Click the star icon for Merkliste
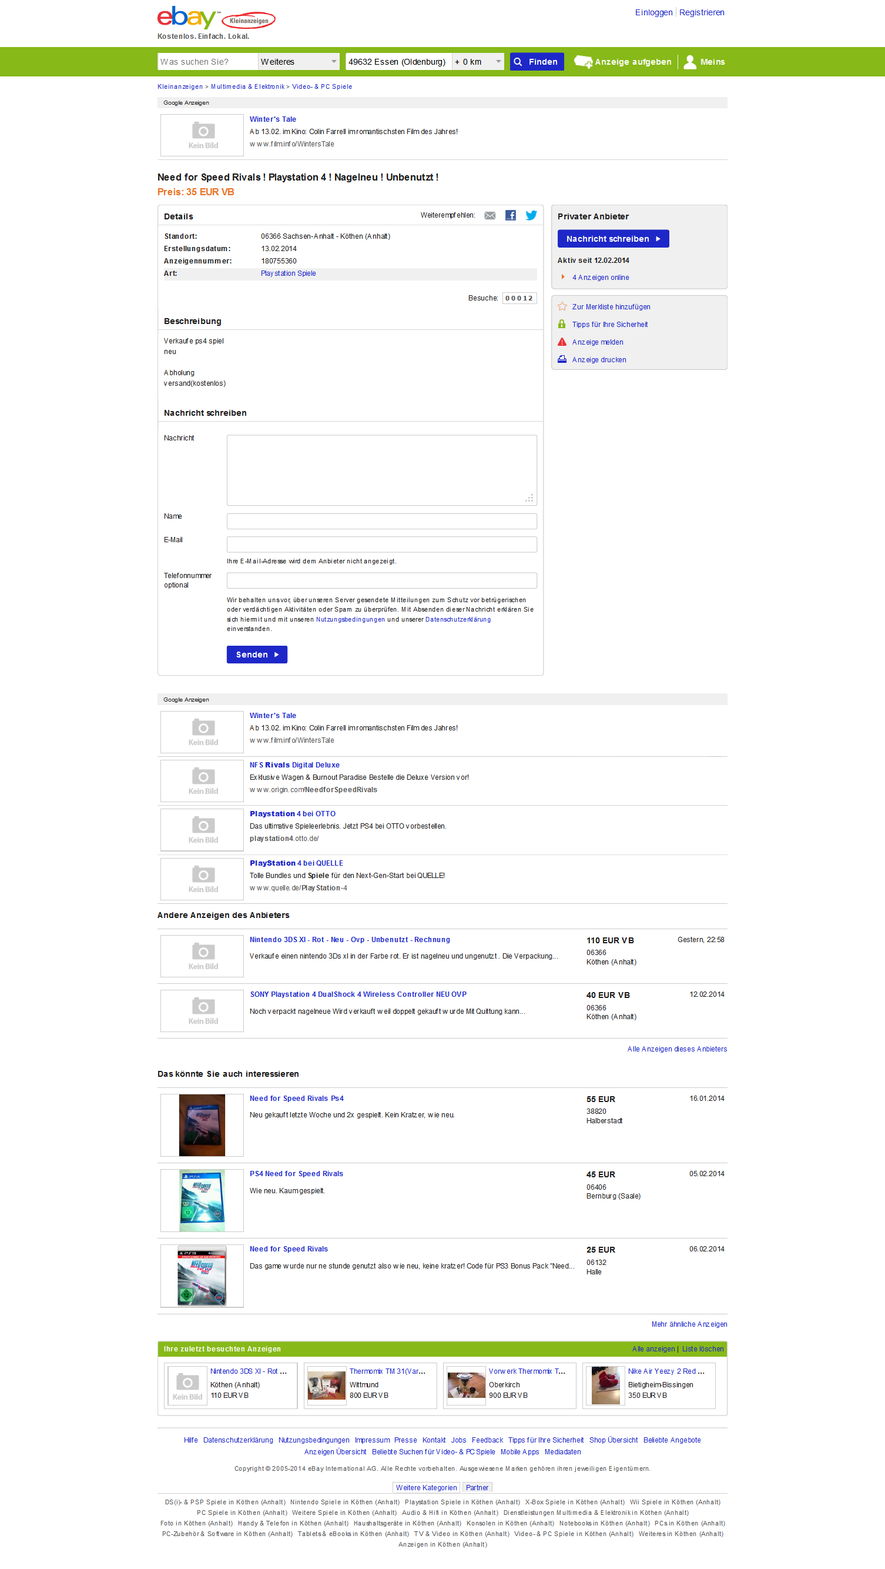Screen dimensions: 885x1569 click(562, 307)
